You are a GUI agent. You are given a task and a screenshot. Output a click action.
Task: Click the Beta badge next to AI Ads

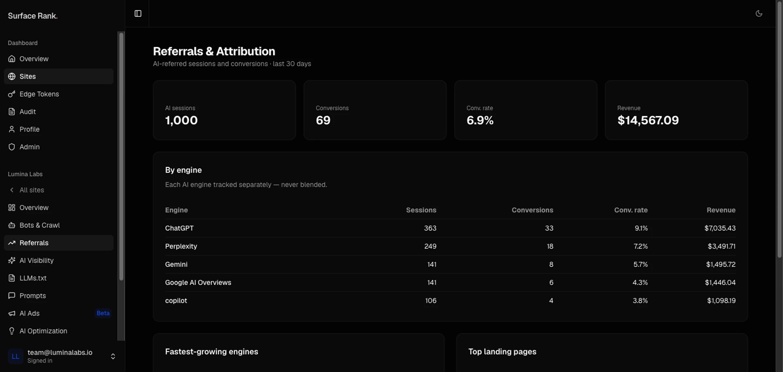pyautogui.click(x=103, y=313)
